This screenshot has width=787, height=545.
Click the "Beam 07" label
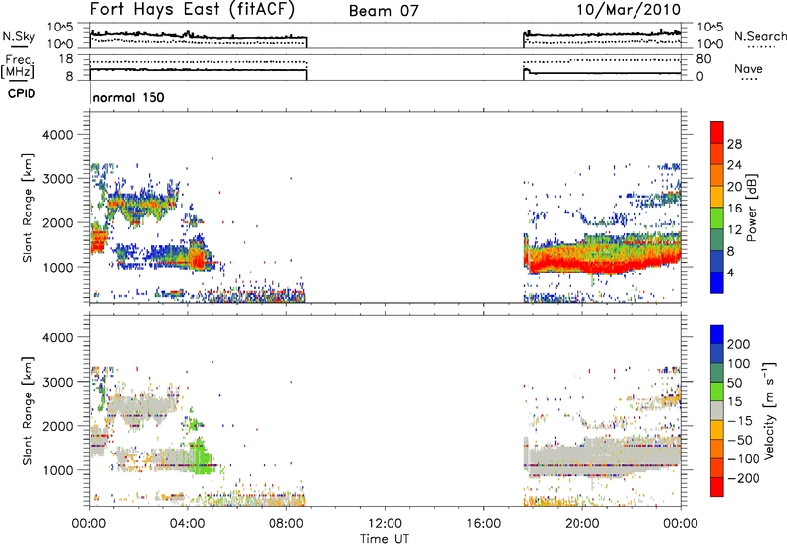(x=384, y=11)
